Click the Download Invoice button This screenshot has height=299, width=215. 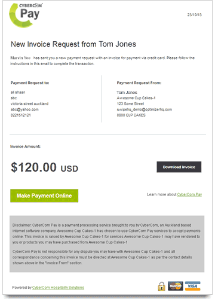pos(179,167)
